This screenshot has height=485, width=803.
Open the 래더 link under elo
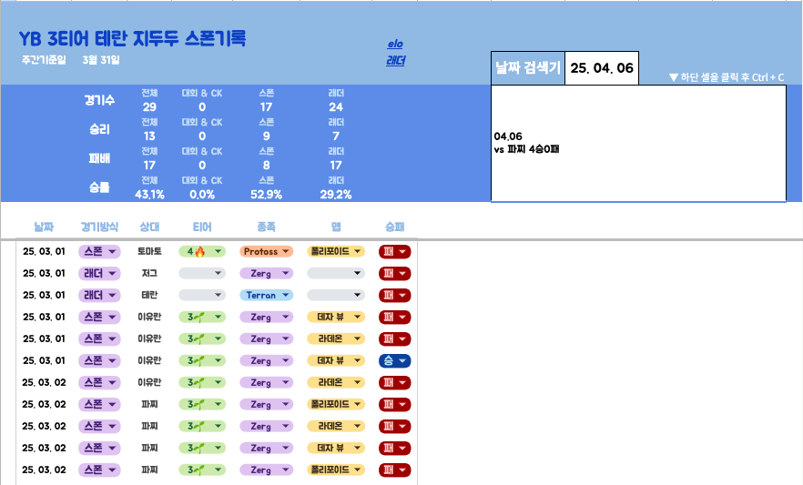click(395, 61)
